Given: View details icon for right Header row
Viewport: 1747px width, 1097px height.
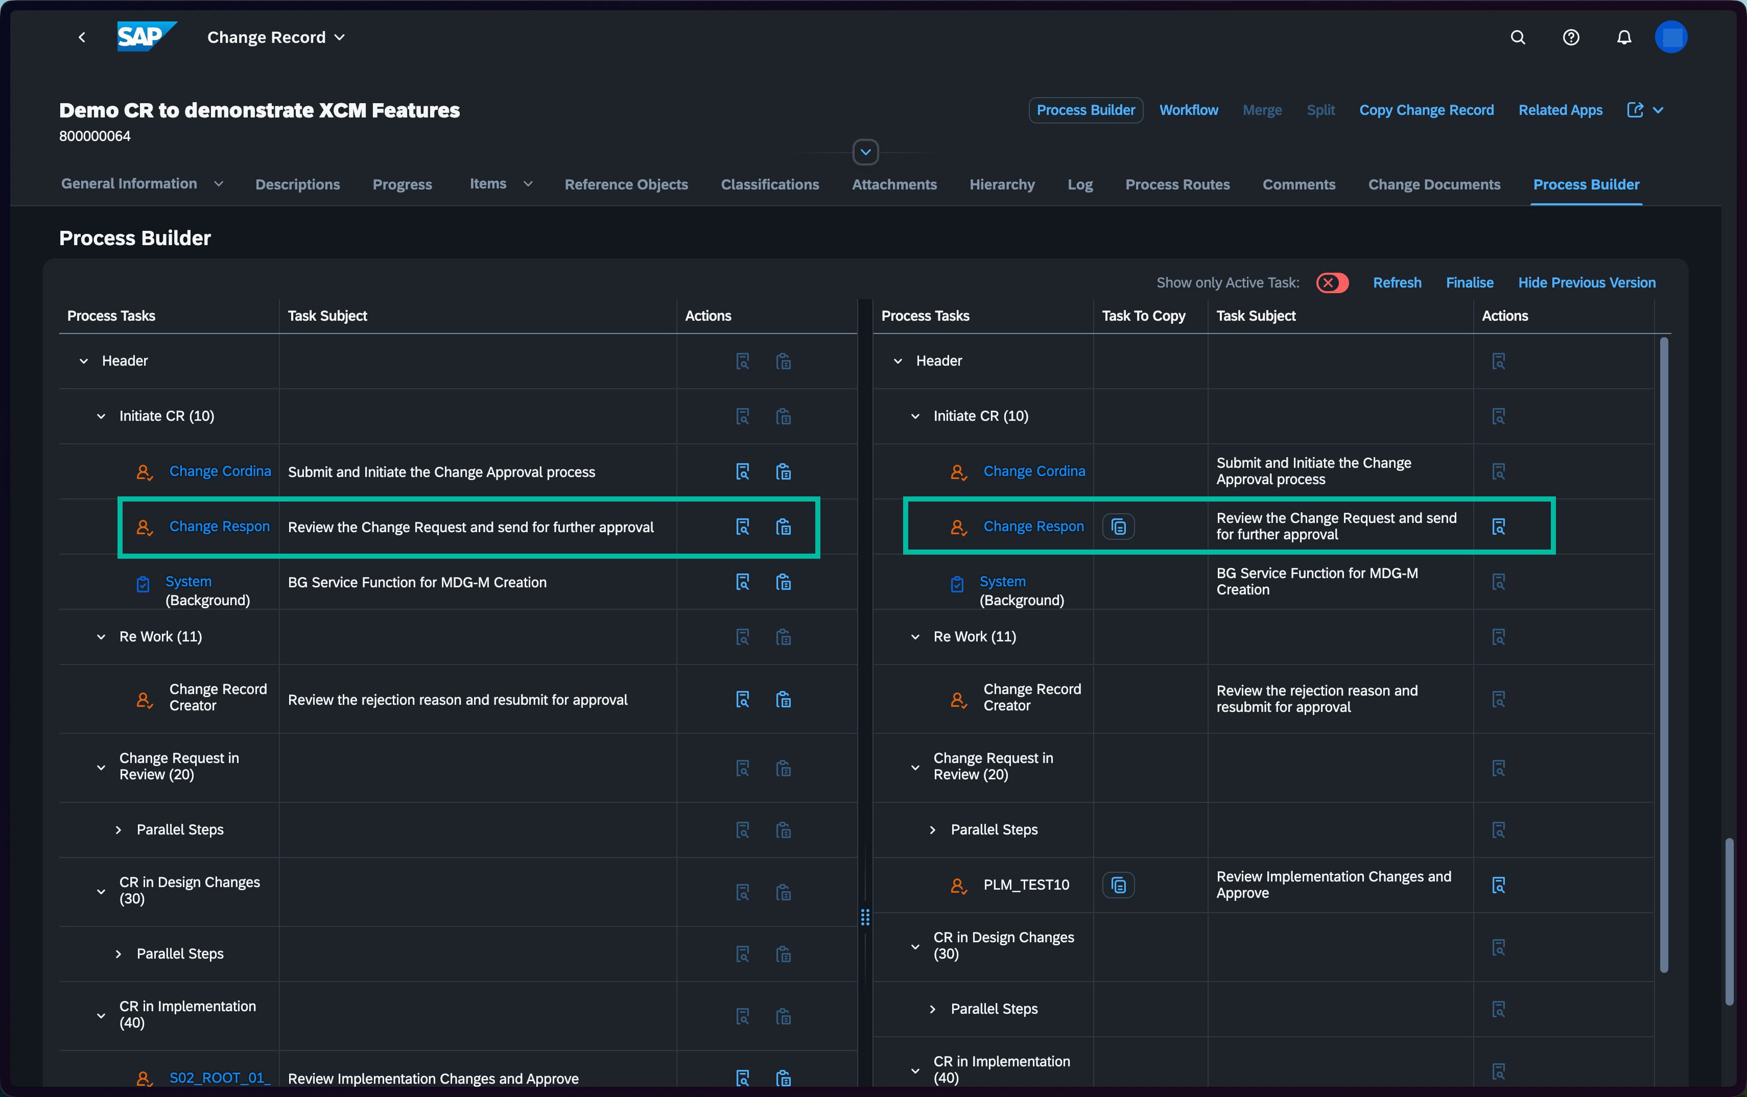Looking at the screenshot, I should (1498, 361).
